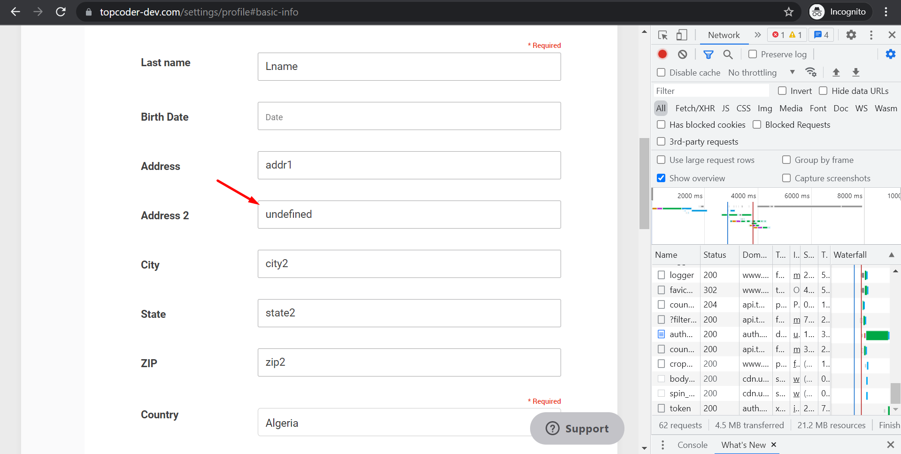Select the Inspect element tool
The image size is (901, 454).
coord(662,35)
